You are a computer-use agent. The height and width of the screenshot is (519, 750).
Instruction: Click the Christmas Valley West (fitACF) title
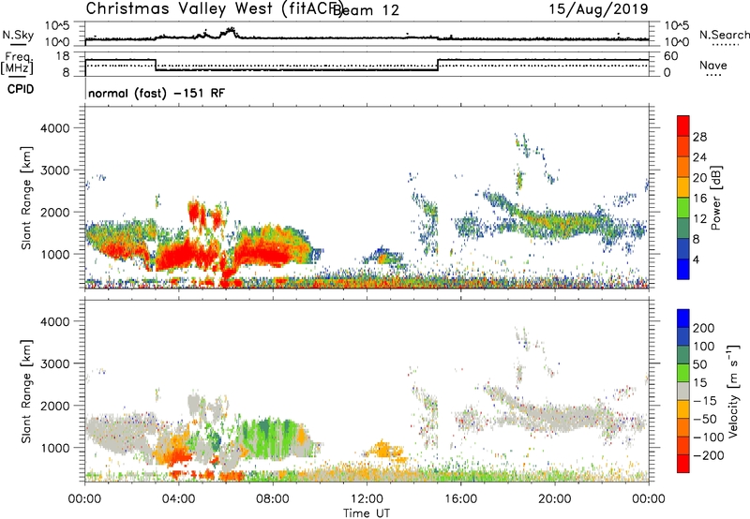click(x=214, y=9)
